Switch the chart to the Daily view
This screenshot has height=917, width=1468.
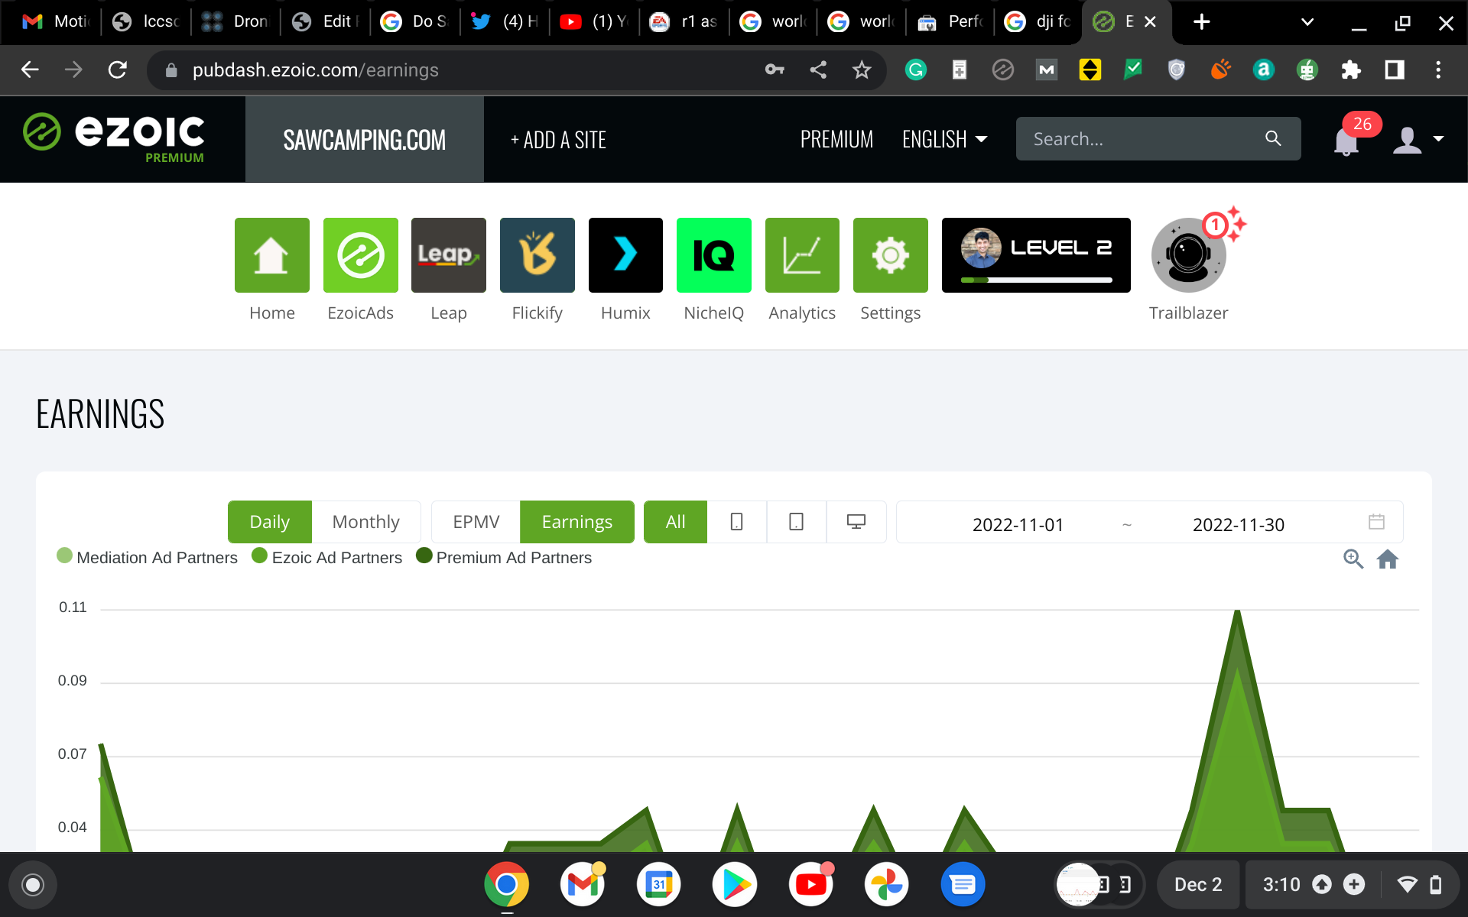(269, 522)
